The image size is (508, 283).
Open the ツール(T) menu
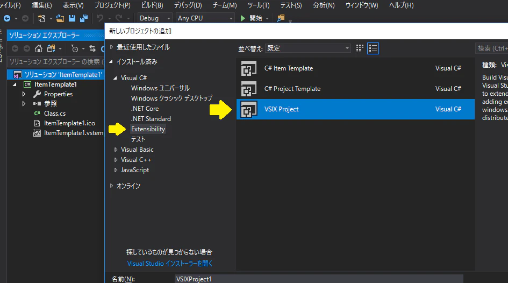(259, 5)
